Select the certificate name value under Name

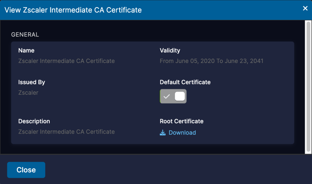[66, 61]
